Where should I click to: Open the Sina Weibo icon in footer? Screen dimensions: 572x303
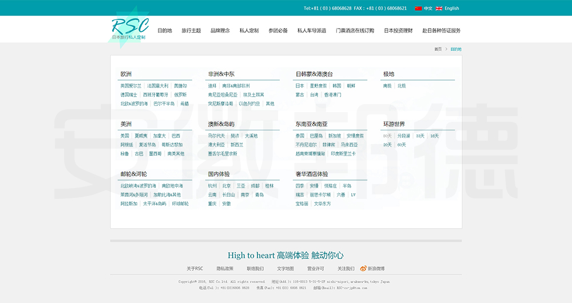tap(363, 268)
